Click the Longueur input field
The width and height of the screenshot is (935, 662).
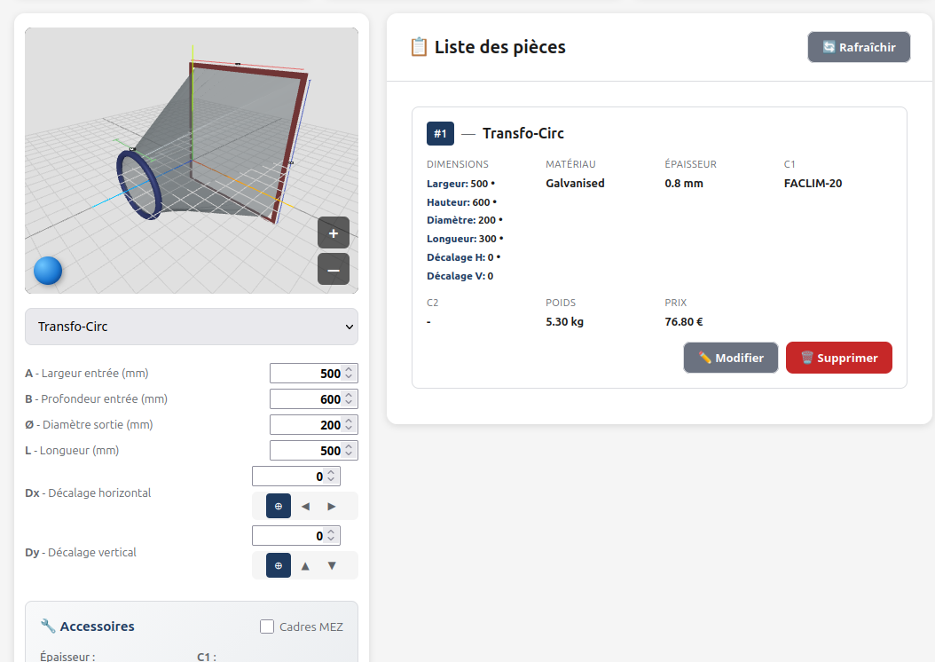306,451
